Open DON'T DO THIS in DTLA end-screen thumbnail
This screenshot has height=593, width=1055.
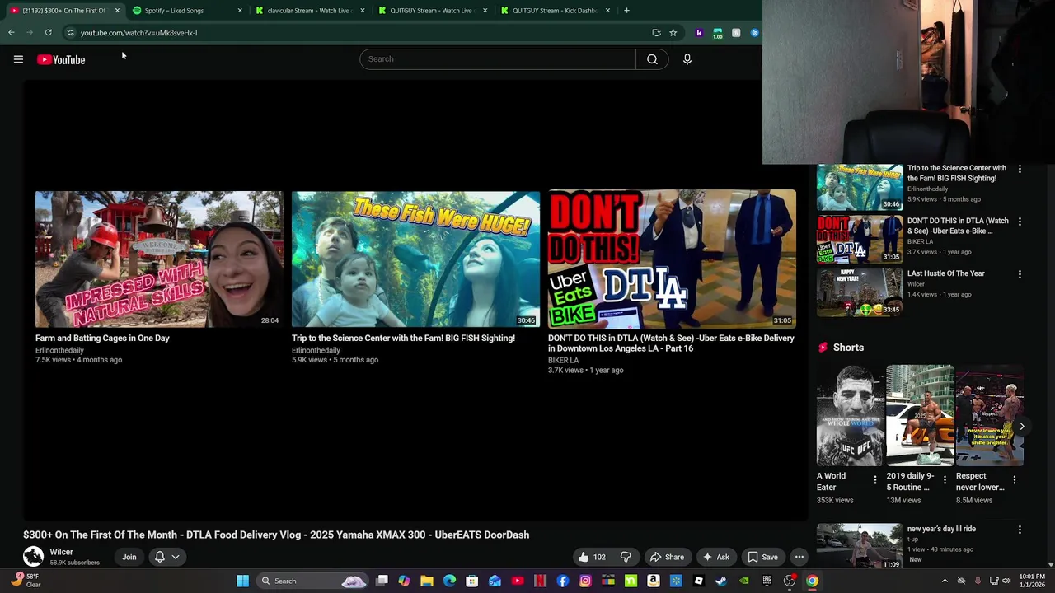coord(673,259)
